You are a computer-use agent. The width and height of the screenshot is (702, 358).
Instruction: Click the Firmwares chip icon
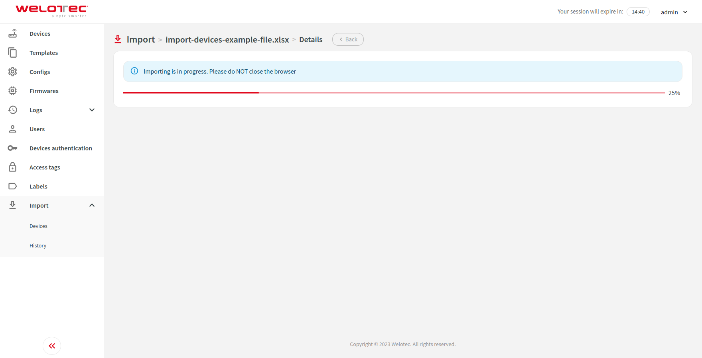[x=13, y=91]
